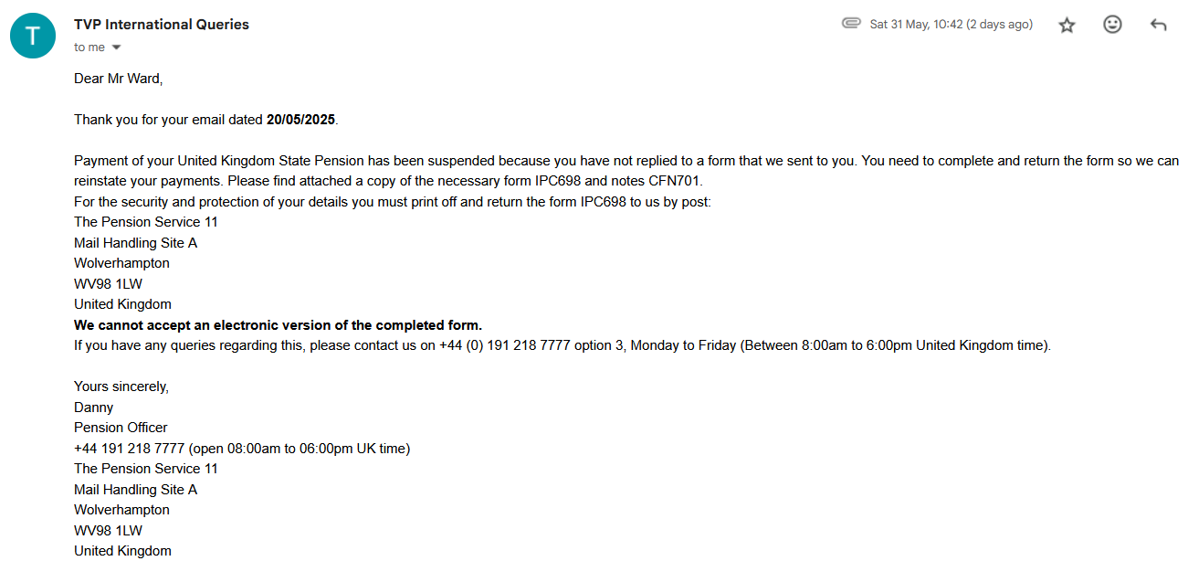Click 'Yours sincerely,' closing line
Image resolution: width=1188 pixels, height=561 pixels.
coord(121,386)
